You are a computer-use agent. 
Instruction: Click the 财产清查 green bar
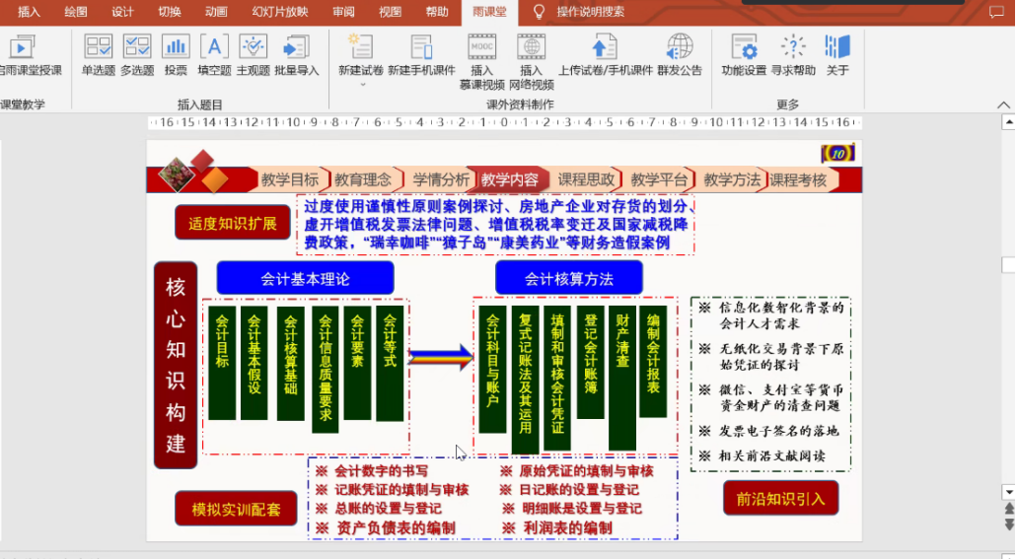click(x=622, y=378)
